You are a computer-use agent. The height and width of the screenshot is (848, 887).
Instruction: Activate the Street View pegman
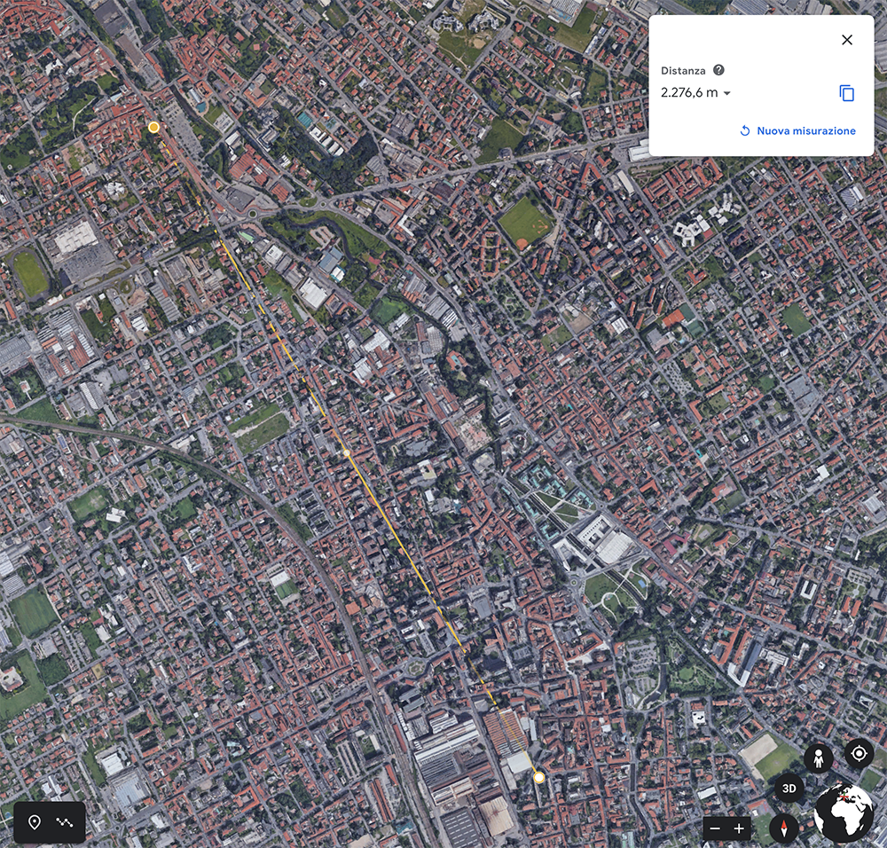tap(818, 758)
